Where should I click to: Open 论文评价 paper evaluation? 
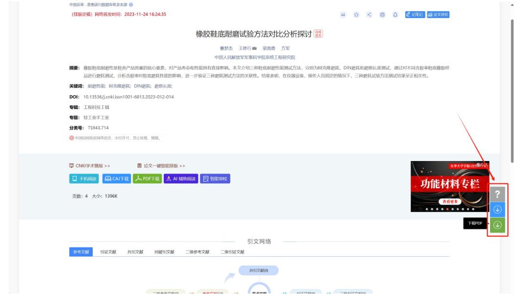[x=439, y=14]
